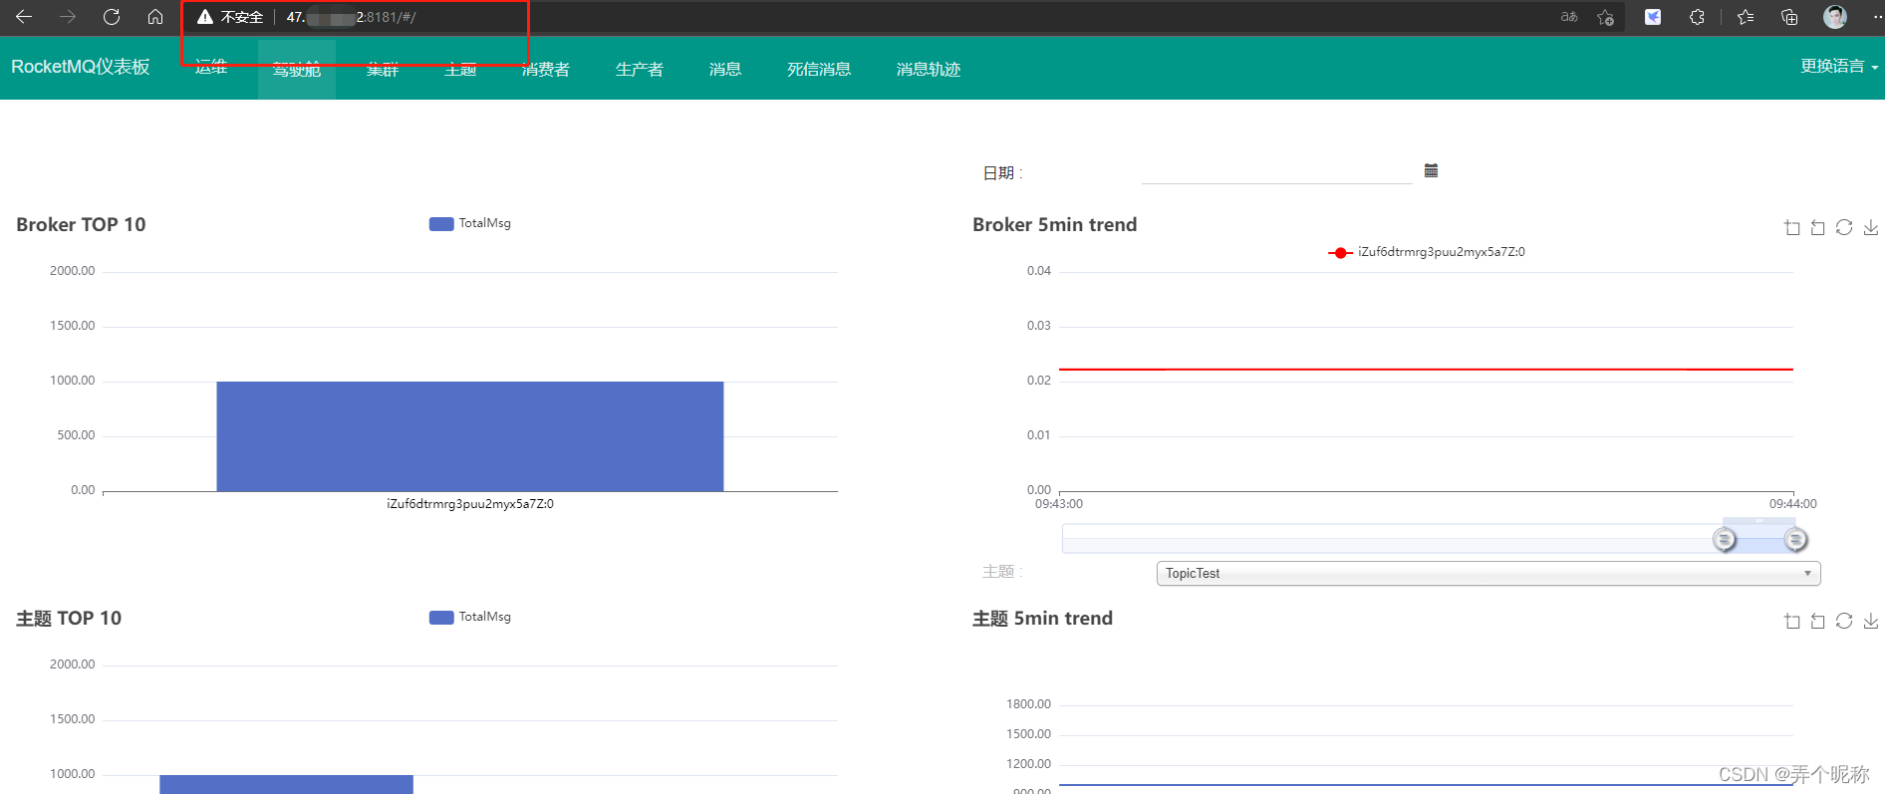The width and height of the screenshot is (1885, 794).
Task: Restore the Broker 5min trend chart
Action: [1844, 227]
